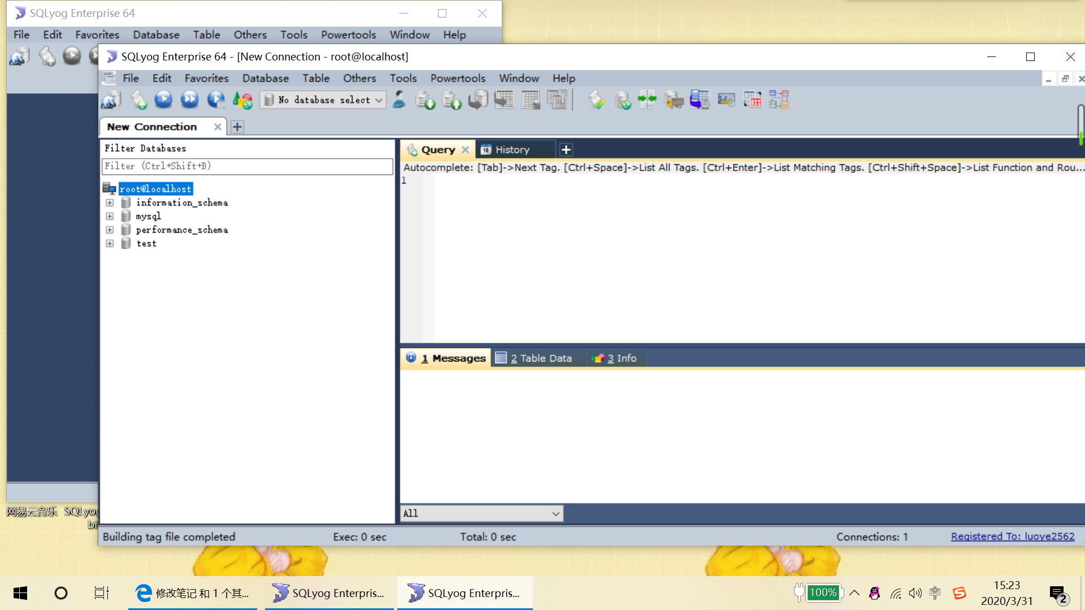Click into the query editor line 1
This screenshot has height=610, width=1085.
pos(757,181)
